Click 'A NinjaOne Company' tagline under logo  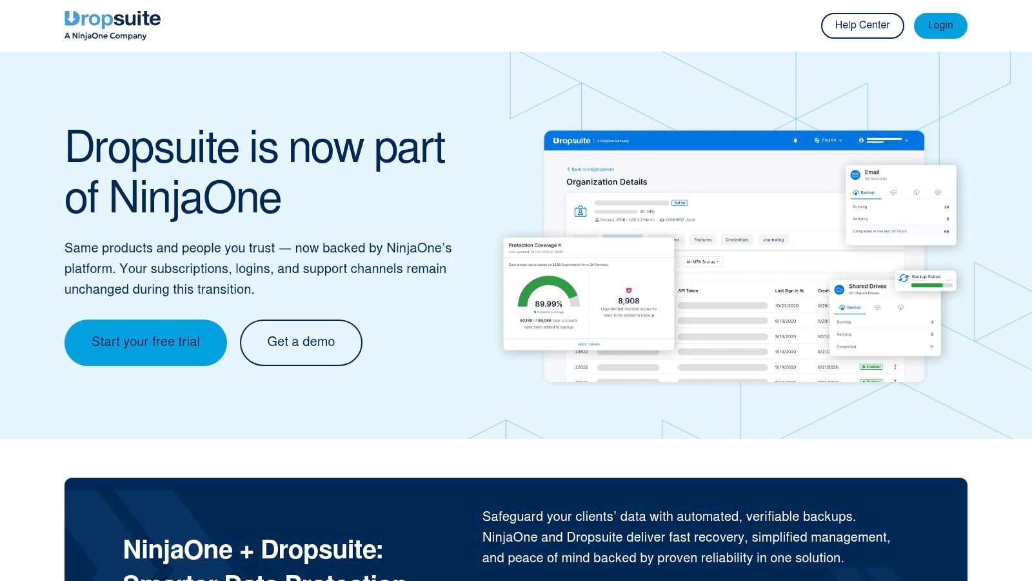106,36
